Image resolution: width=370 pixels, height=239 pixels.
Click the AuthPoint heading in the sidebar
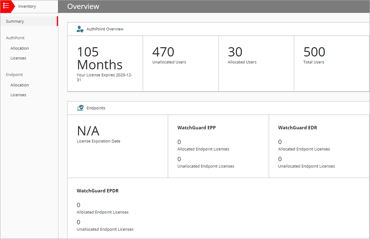pyautogui.click(x=15, y=38)
